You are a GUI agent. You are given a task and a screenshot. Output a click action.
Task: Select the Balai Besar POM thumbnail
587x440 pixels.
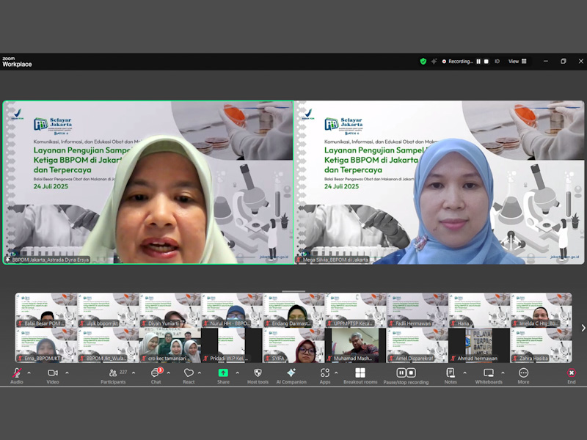45,310
